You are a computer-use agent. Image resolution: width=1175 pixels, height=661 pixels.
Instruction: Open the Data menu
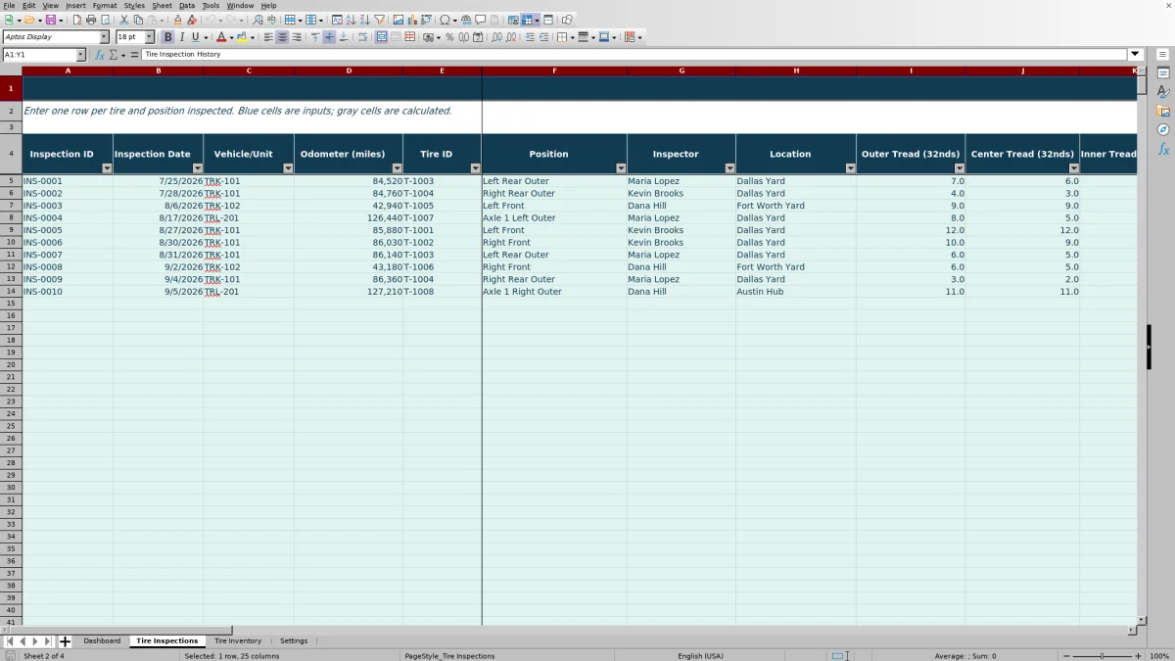pyautogui.click(x=186, y=5)
